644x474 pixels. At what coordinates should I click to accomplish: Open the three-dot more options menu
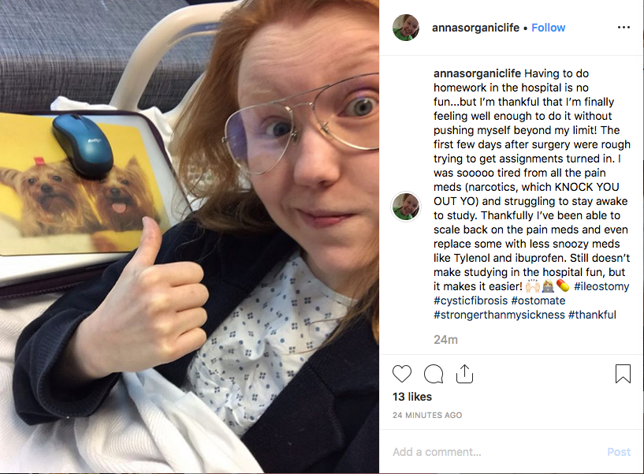point(624,27)
